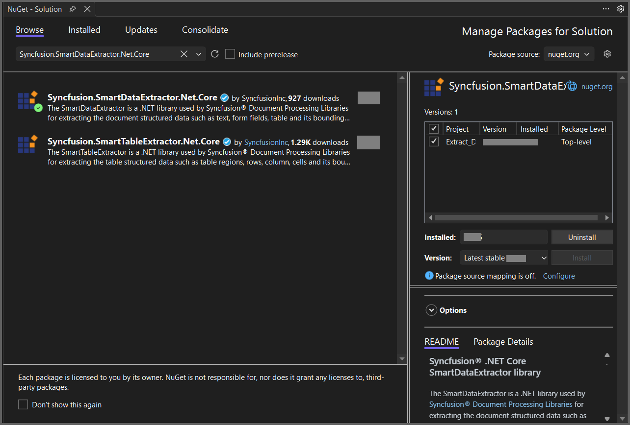Clear the package search box text
Screen dimensions: 630x425
point(184,54)
